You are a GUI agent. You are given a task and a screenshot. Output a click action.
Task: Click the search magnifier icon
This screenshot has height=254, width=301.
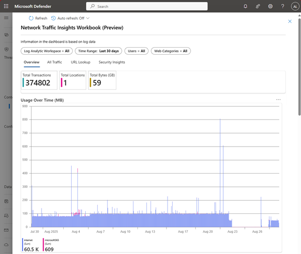pos(92,6)
